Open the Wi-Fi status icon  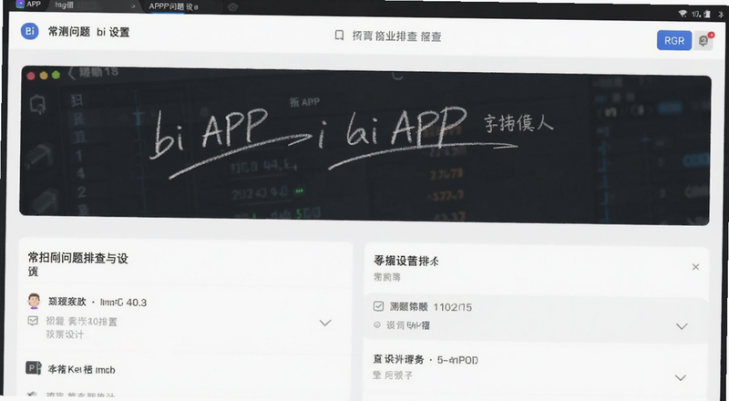[x=683, y=14]
